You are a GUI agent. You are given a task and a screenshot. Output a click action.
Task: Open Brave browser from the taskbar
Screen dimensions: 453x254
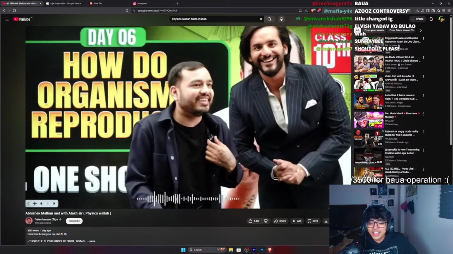(x=270, y=250)
